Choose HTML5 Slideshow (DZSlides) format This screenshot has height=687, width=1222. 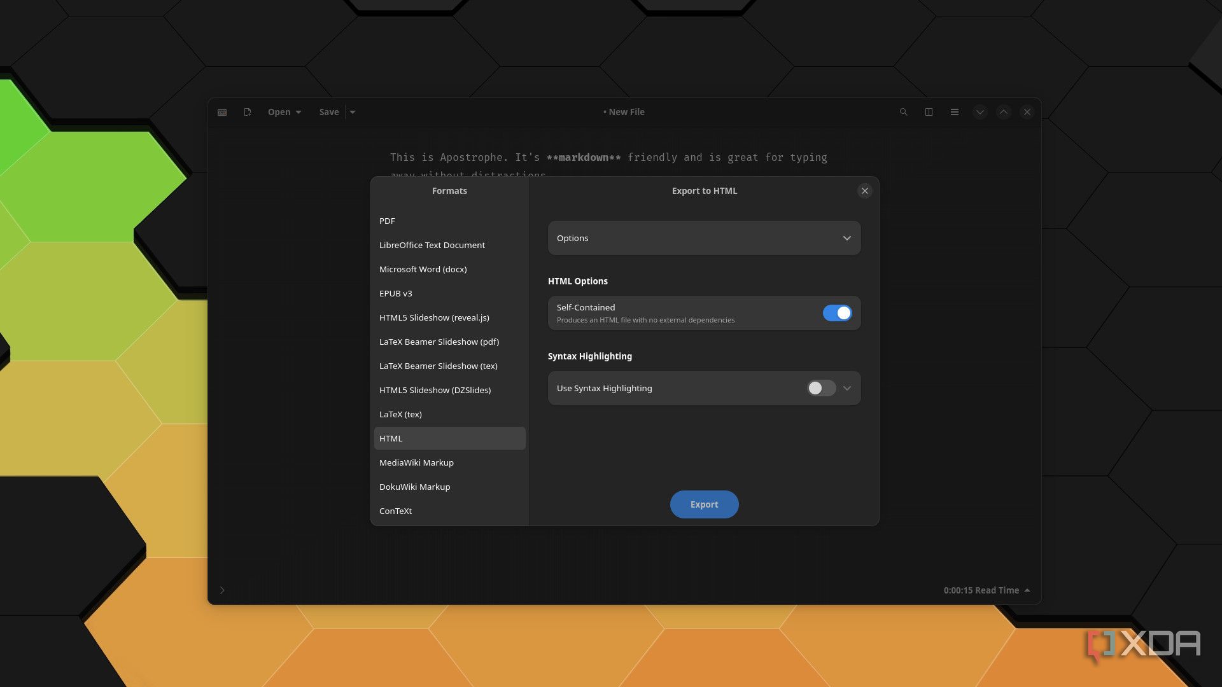pyautogui.click(x=449, y=390)
